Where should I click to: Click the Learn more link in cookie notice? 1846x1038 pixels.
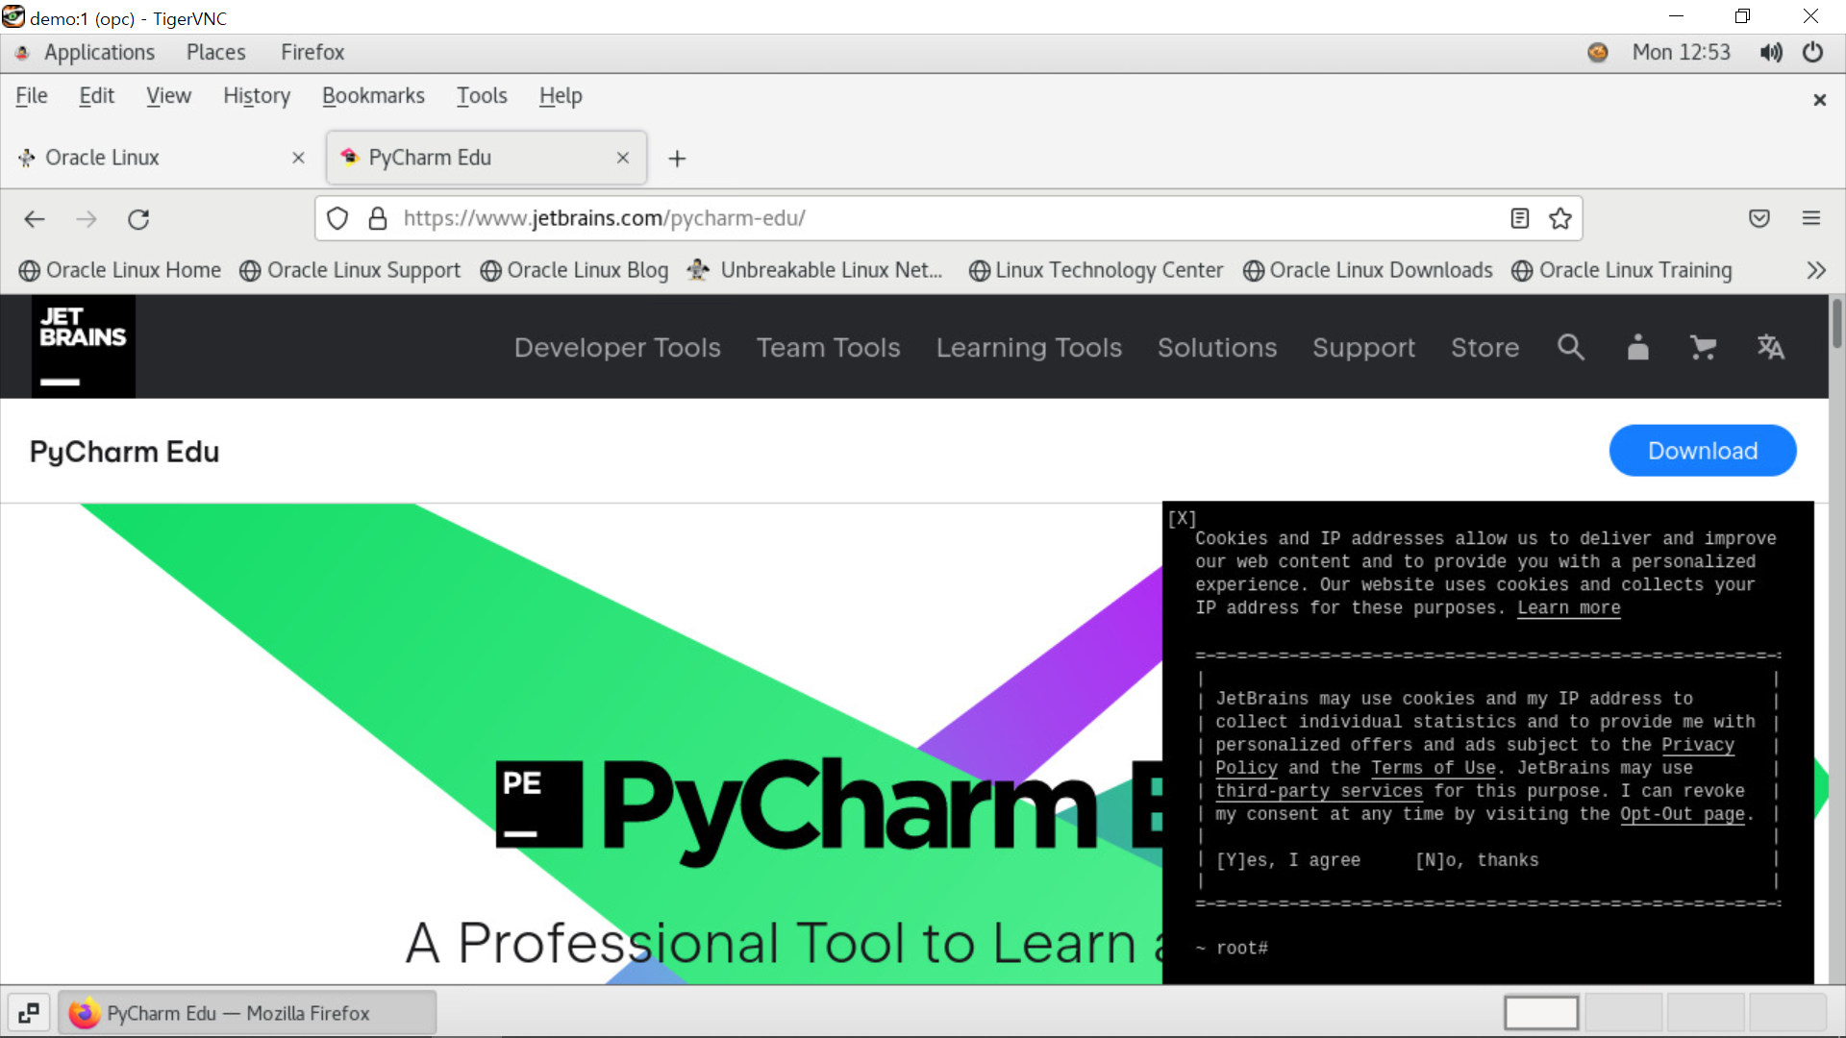point(1569,608)
